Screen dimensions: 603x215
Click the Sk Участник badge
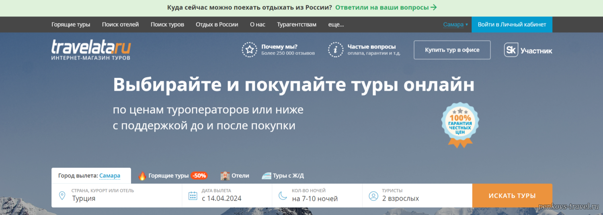coord(528,50)
